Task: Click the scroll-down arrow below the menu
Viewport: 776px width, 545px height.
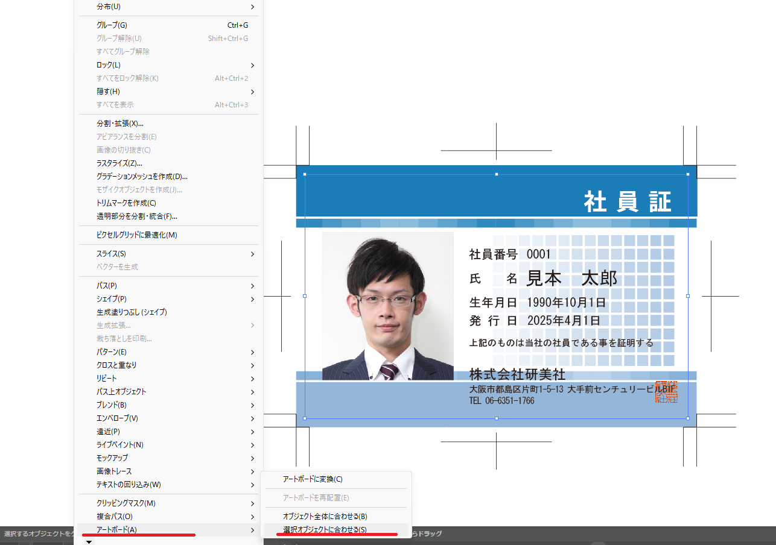Action: point(89,542)
